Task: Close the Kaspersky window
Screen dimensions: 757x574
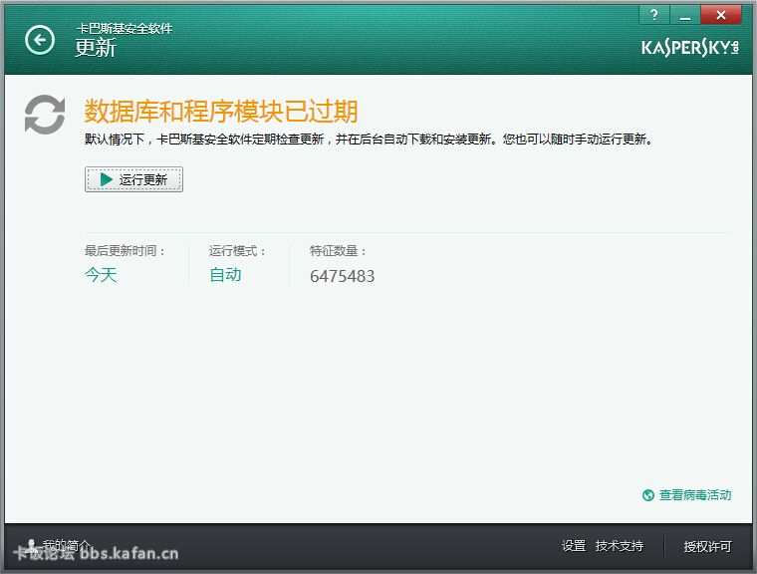Action: 721,15
